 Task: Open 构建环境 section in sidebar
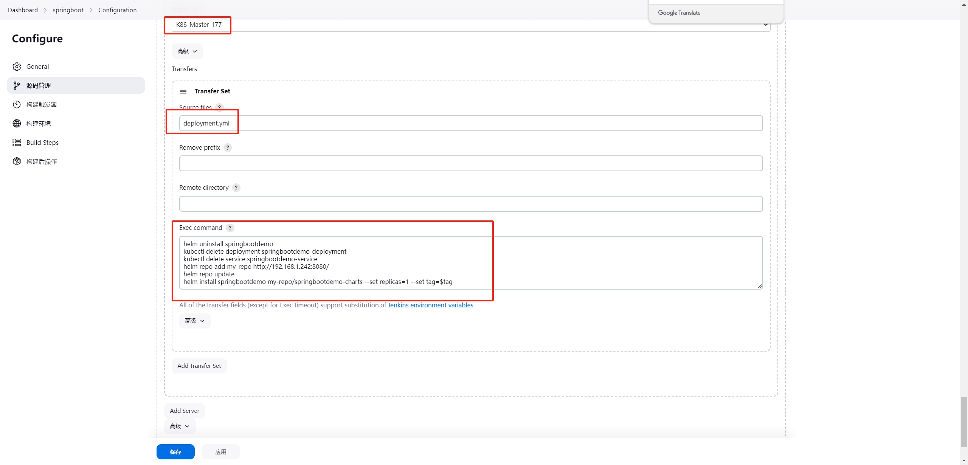pyautogui.click(x=76, y=123)
